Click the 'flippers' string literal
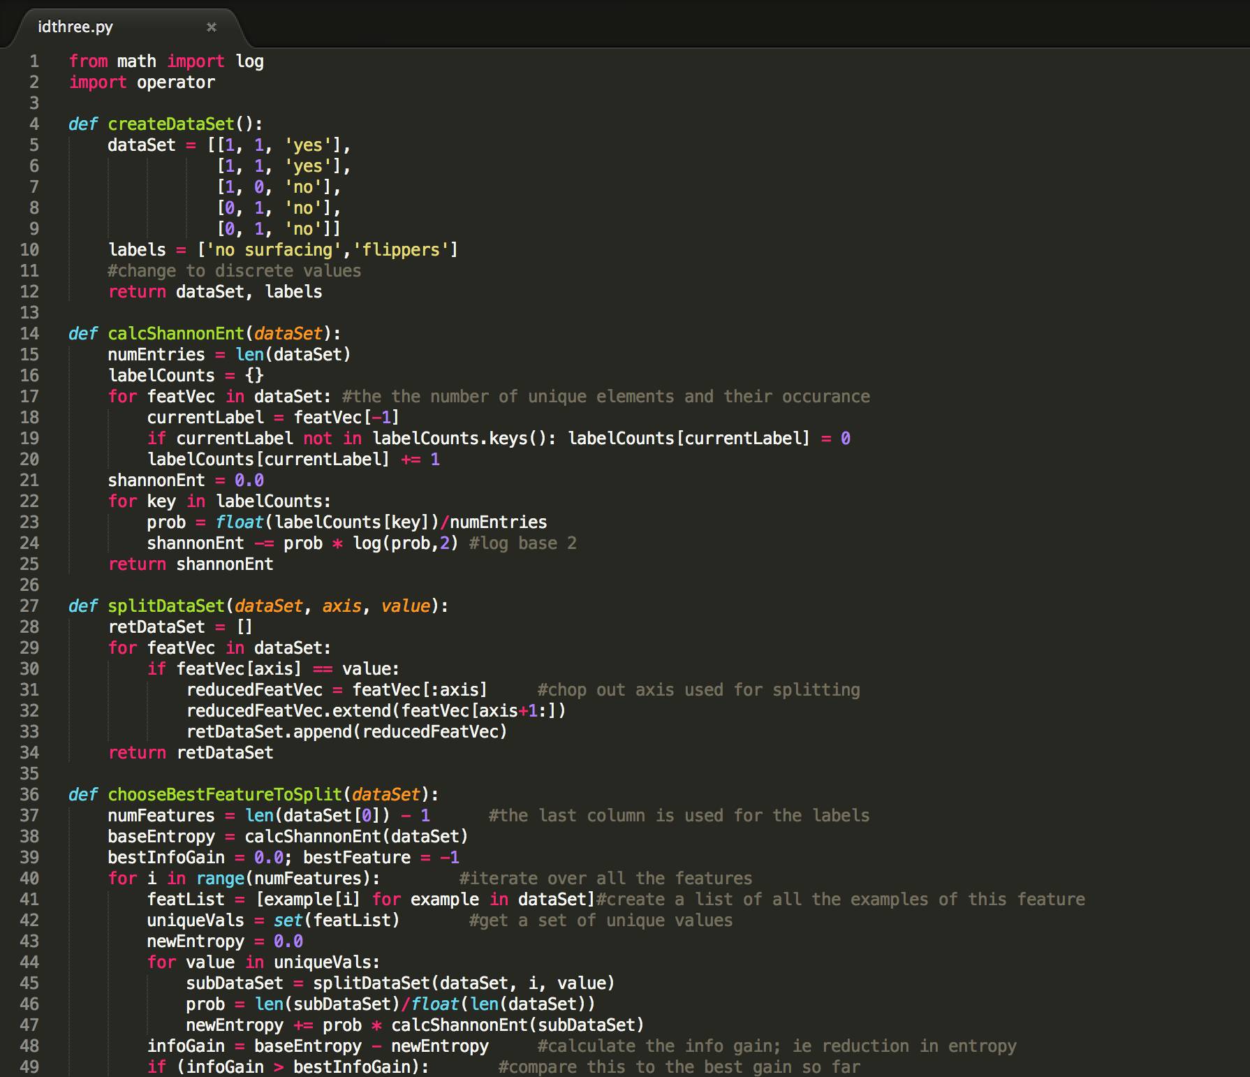Screen dimensions: 1250x1077 401,250
